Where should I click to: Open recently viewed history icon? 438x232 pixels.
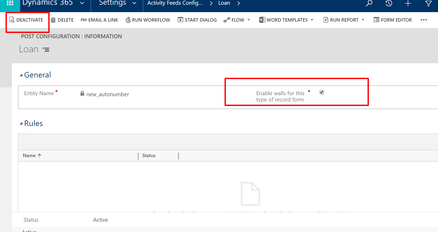389,3
